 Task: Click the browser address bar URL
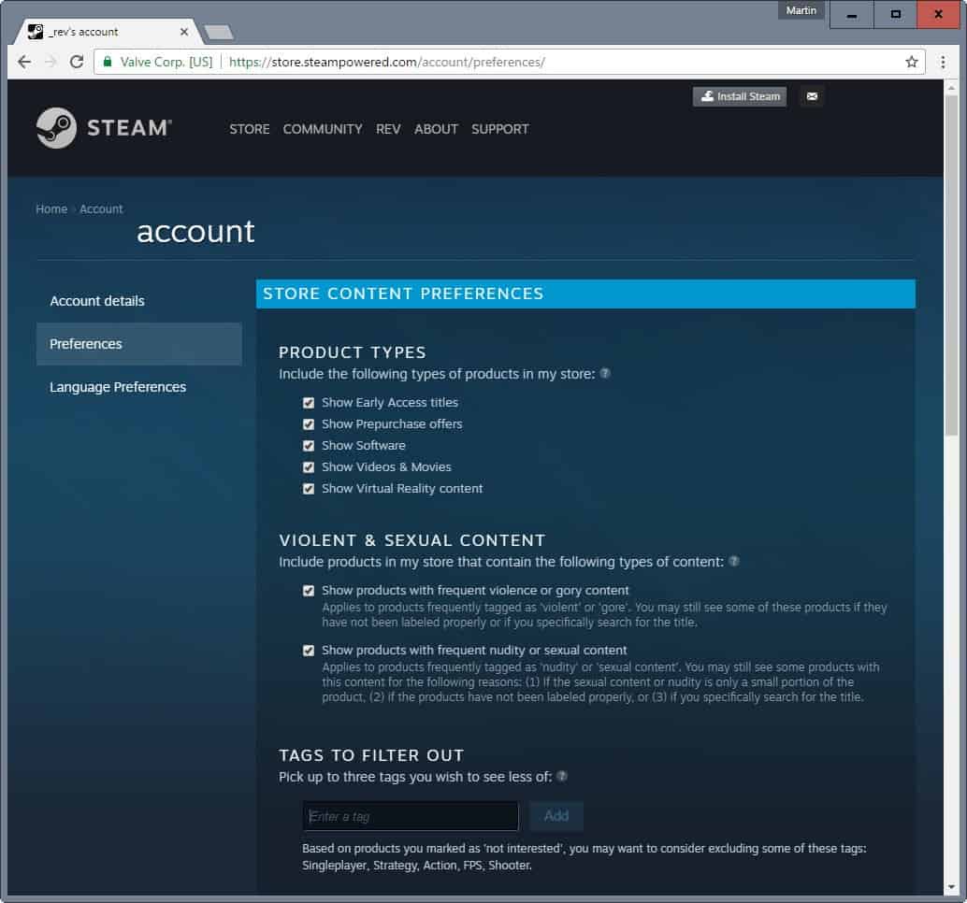click(x=386, y=62)
